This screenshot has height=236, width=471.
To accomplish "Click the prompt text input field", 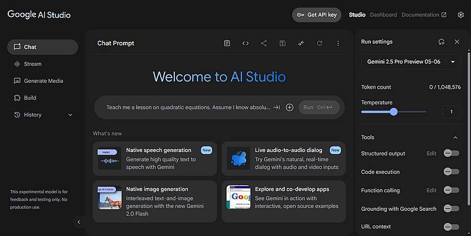I will click(x=188, y=107).
